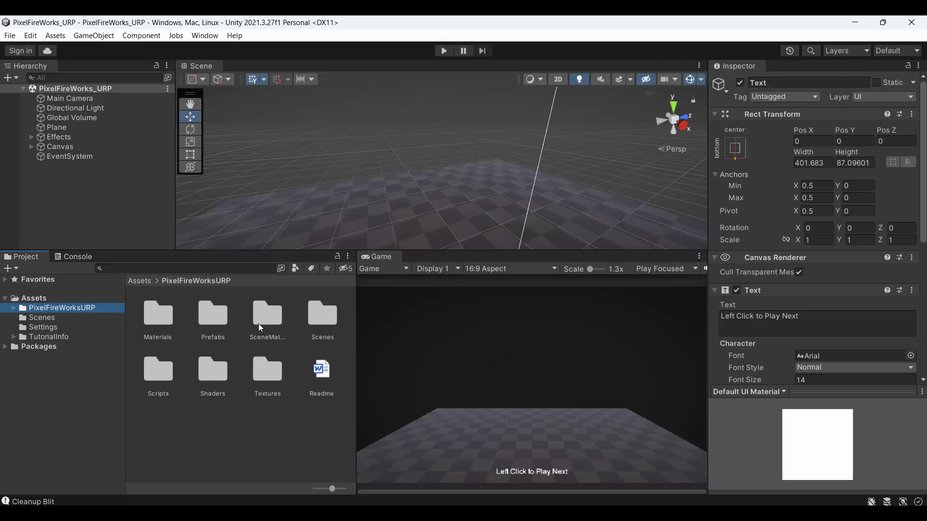This screenshot has width=927, height=521.
Task: Click the anchor presets box
Action: 735,148
